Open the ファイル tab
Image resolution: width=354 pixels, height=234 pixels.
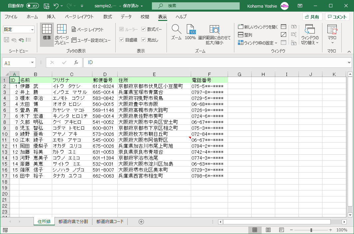tap(11, 17)
